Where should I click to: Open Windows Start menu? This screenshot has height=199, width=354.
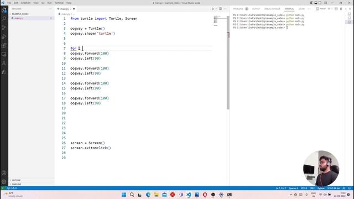click(x=124, y=195)
